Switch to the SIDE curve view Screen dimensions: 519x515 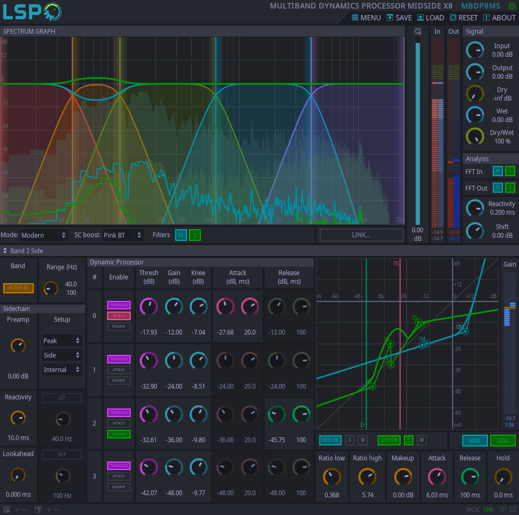tap(503, 441)
